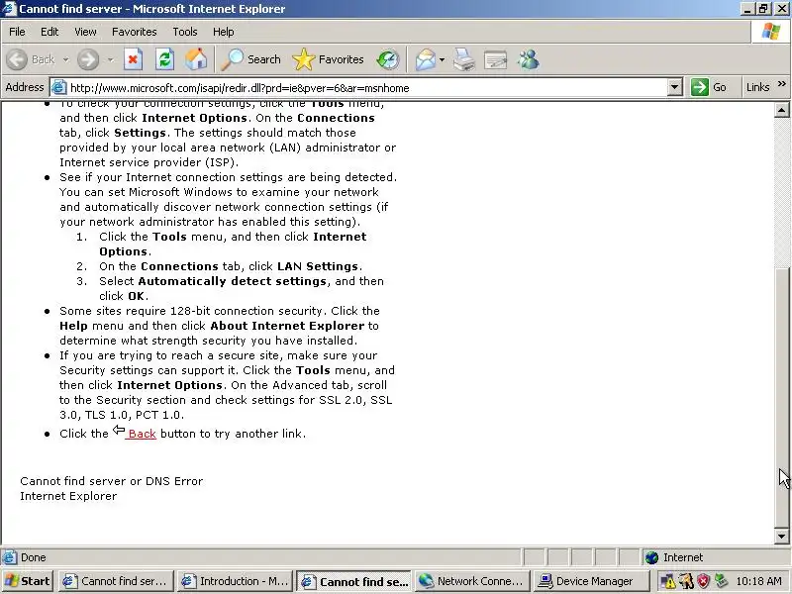The height and width of the screenshot is (594, 792).
Task: Click the tray icon left of the clock
Action: point(721,581)
